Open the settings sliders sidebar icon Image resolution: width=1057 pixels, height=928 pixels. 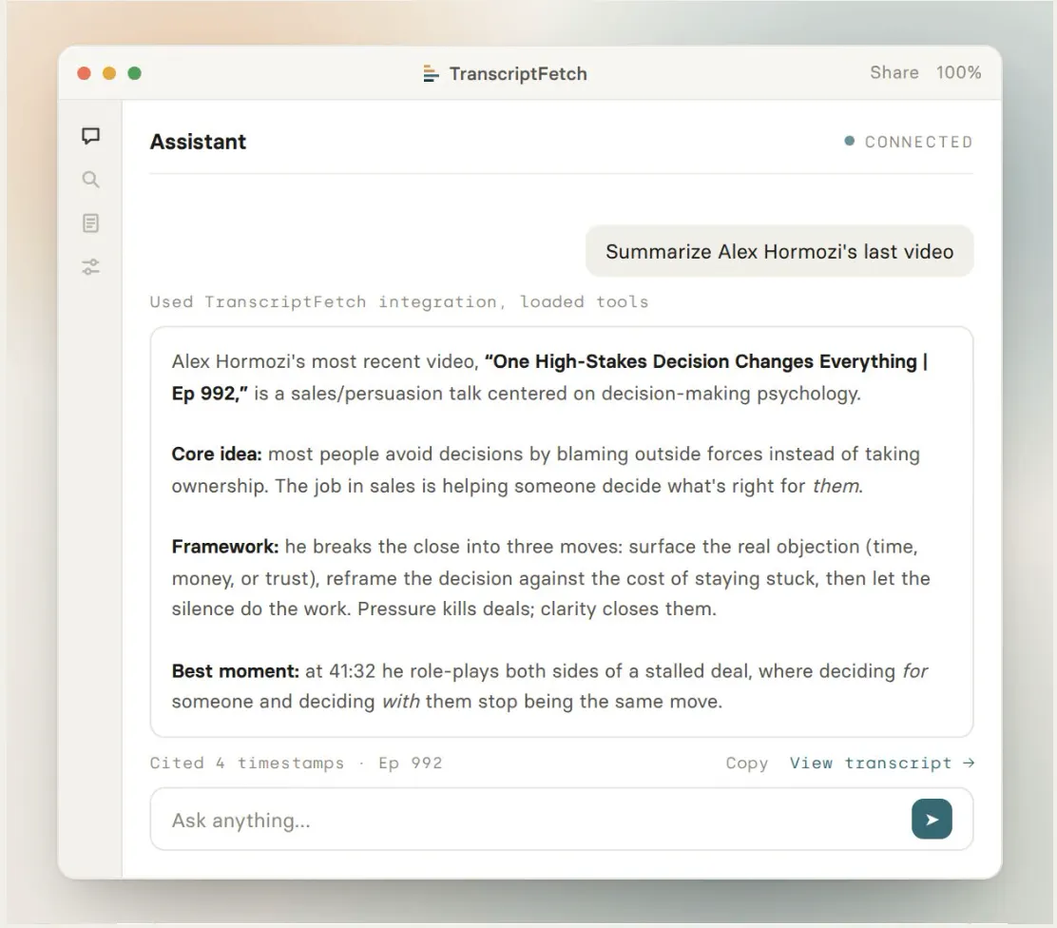(90, 267)
